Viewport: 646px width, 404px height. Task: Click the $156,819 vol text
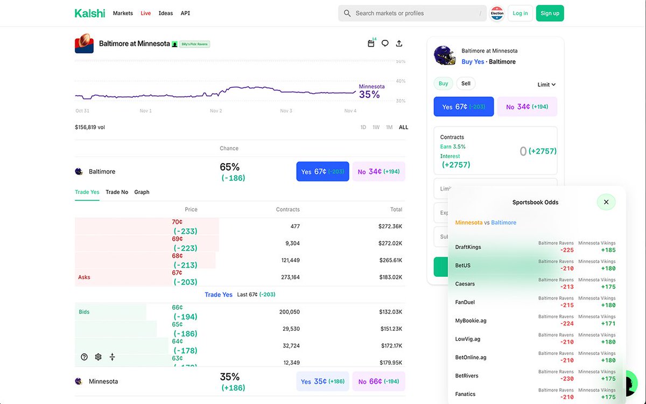pos(90,127)
